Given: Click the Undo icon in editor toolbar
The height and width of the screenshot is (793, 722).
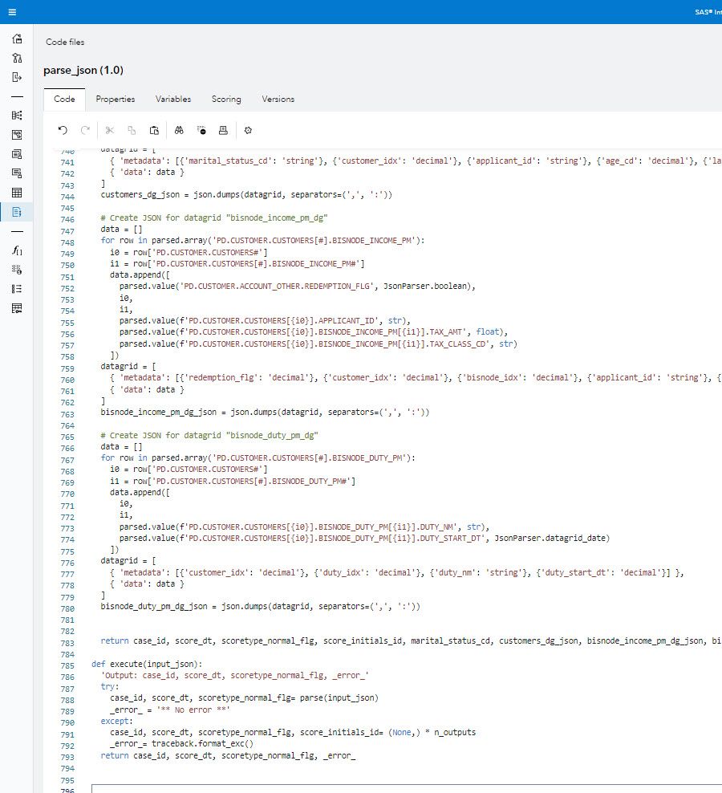Looking at the screenshot, I should click(63, 130).
